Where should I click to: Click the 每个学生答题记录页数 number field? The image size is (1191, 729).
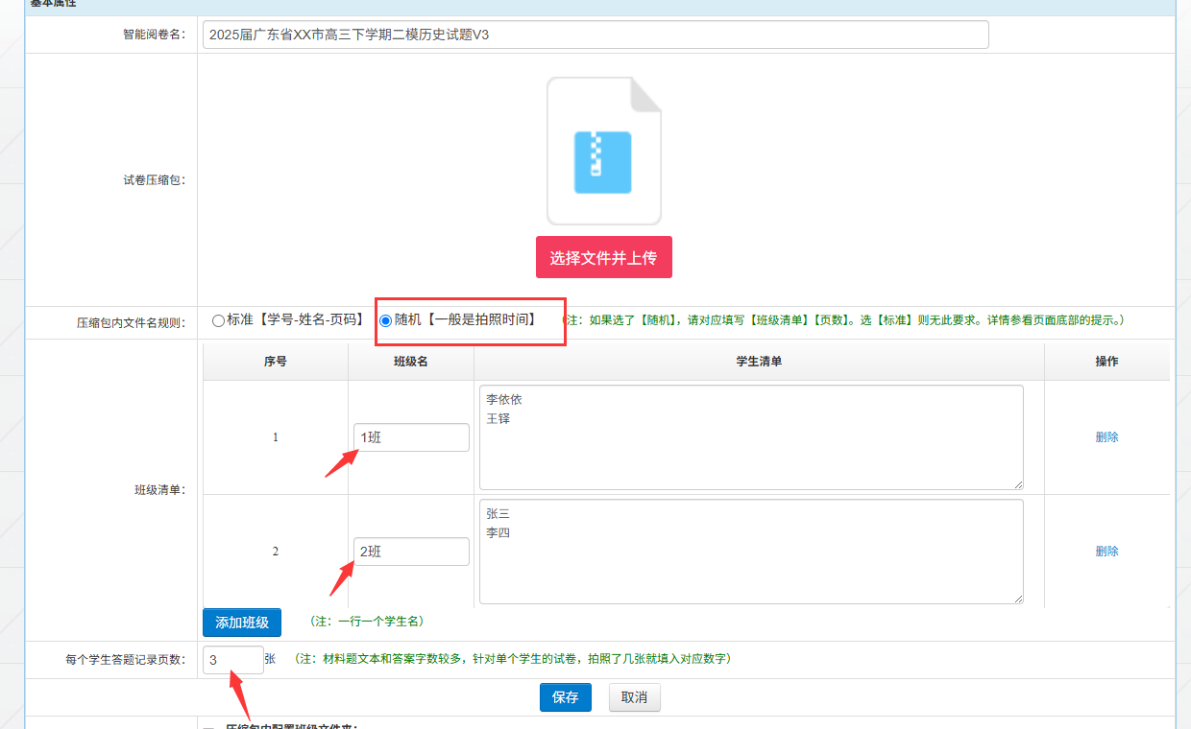232,660
